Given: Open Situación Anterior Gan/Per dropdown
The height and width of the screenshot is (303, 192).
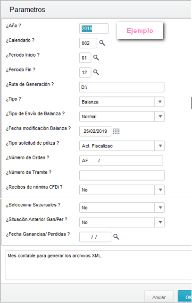Looking at the screenshot, I should click(x=160, y=222).
